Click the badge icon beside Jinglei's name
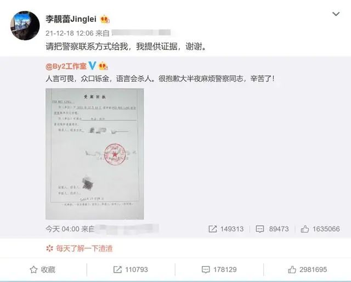The image size is (351, 282). coord(105,19)
